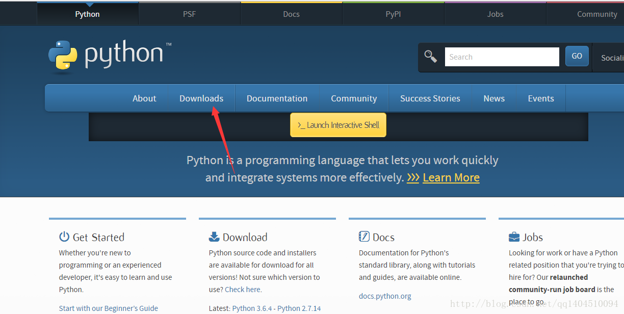Open the Downloads menu
This screenshot has height=314, width=624.
point(201,98)
